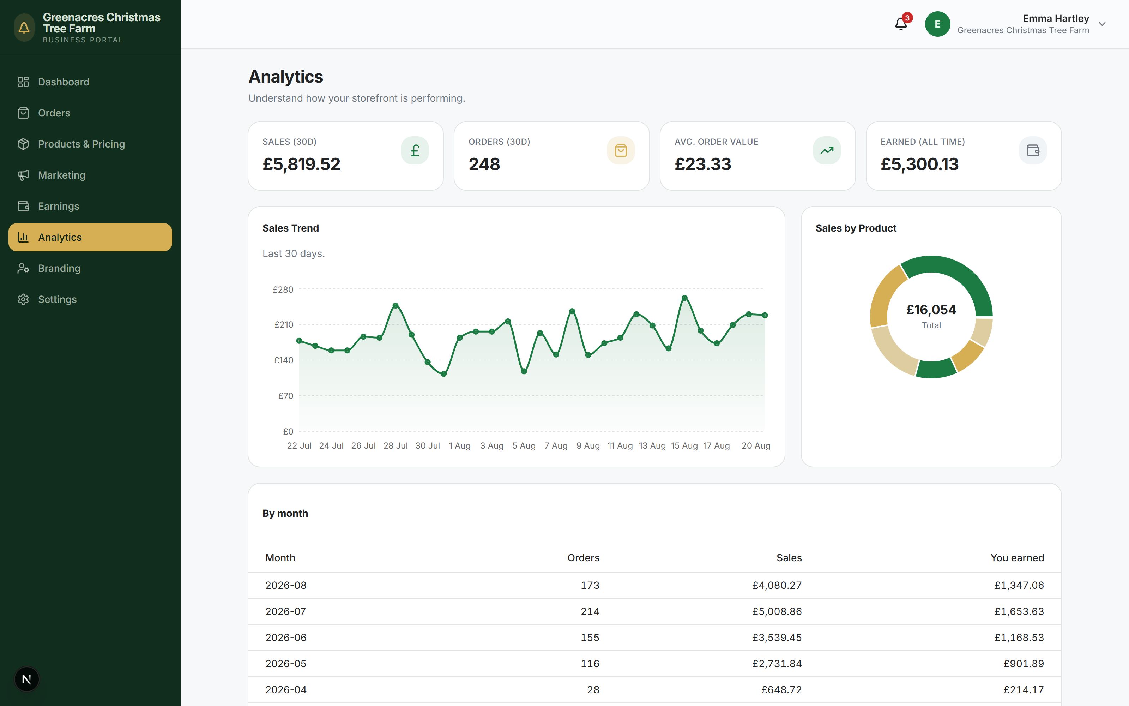Click Greenacres Christmas Tree Farm sidebar title
The width and height of the screenshot is (1129, 706).
point(102,23)
